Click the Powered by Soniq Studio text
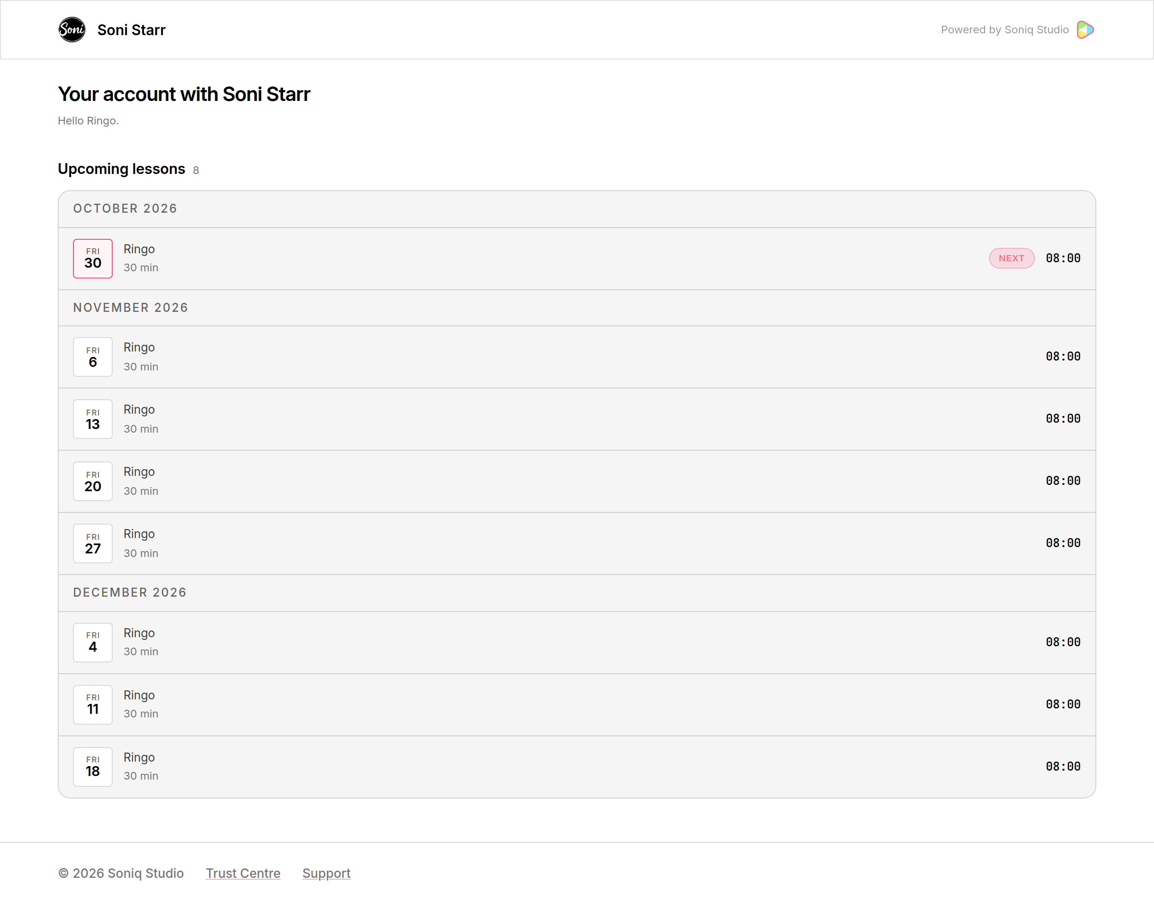Image resolution: width=1154 pixels, height=904 pixels. tap(1005, 30)
